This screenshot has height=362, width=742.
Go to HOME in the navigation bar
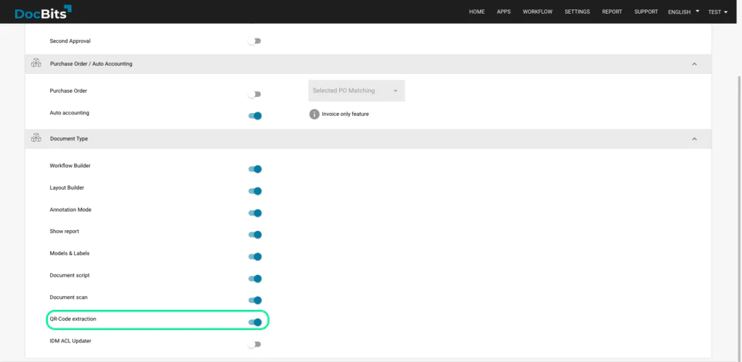pos(477,12)
